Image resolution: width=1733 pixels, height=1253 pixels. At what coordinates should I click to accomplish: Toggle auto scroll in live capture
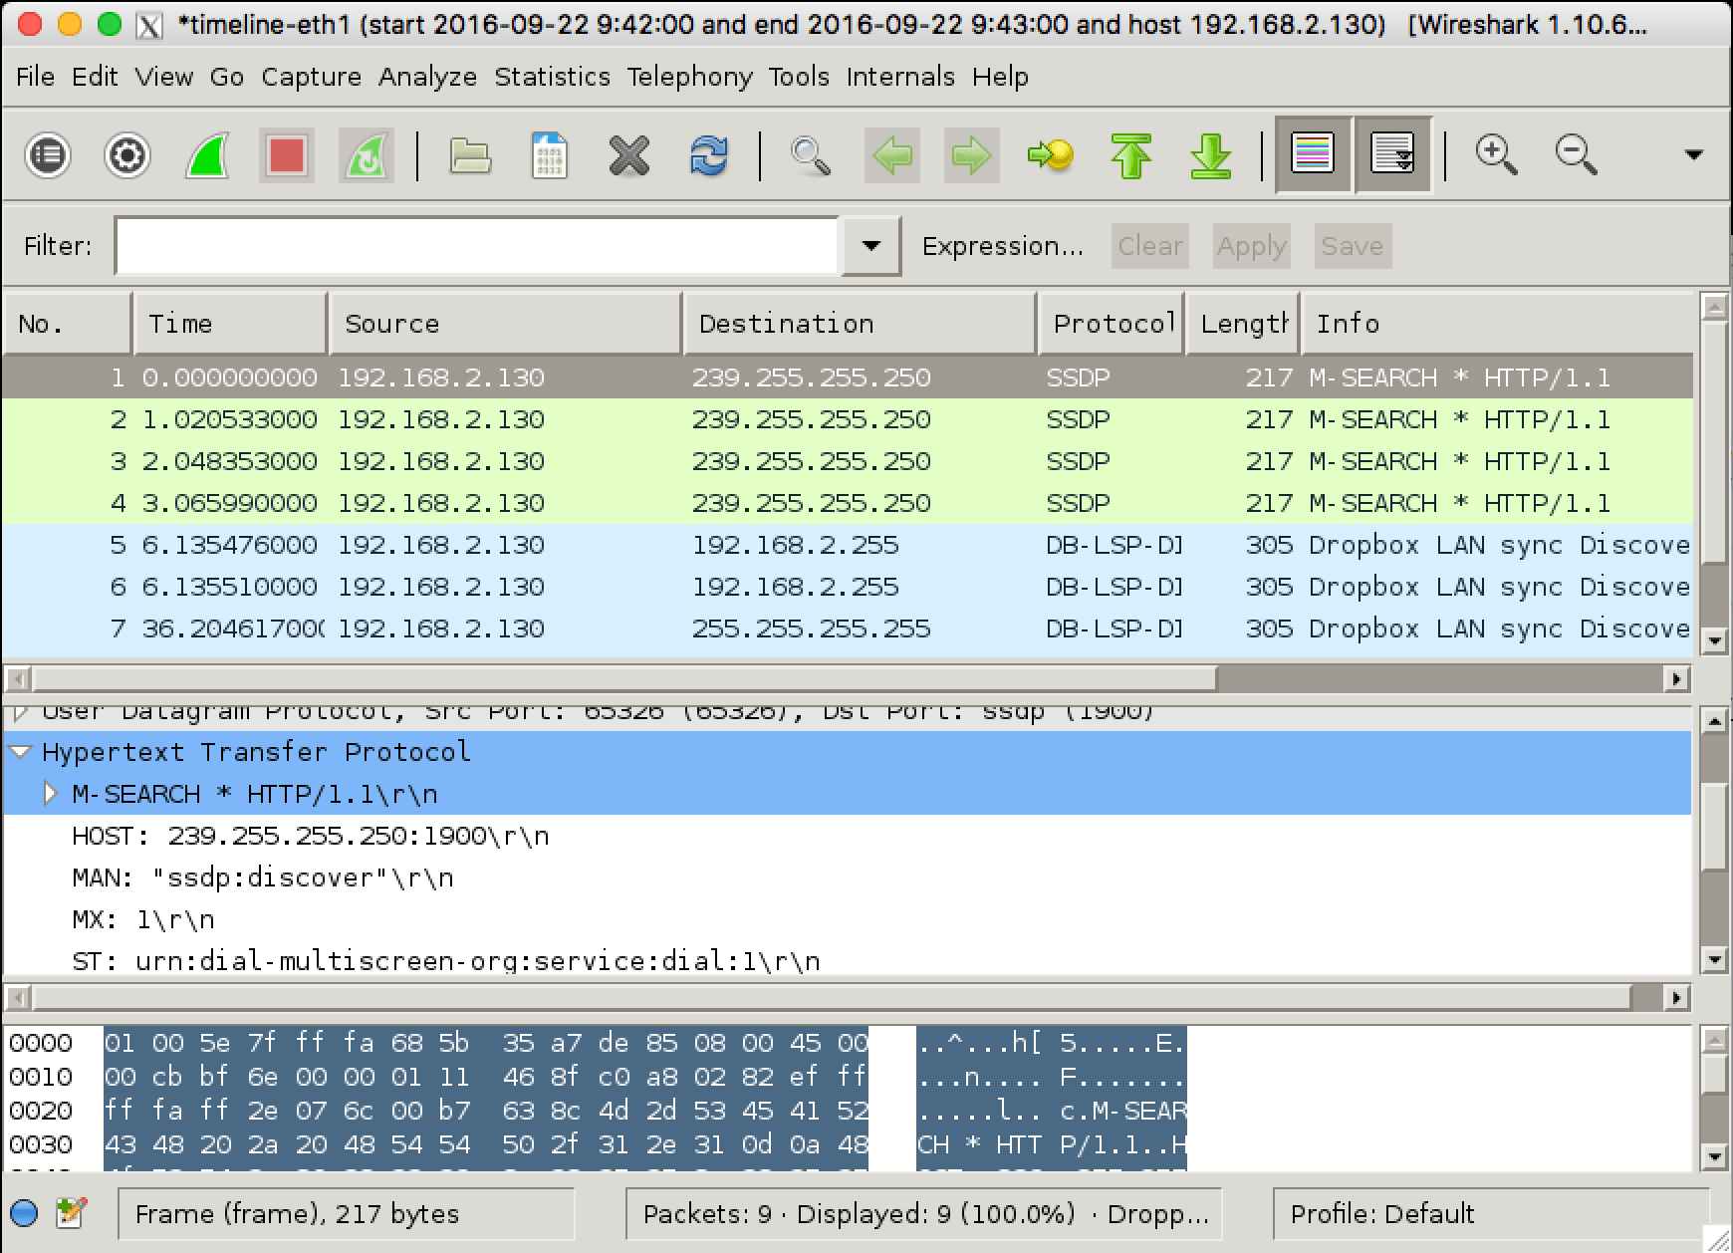[1391, 154]
